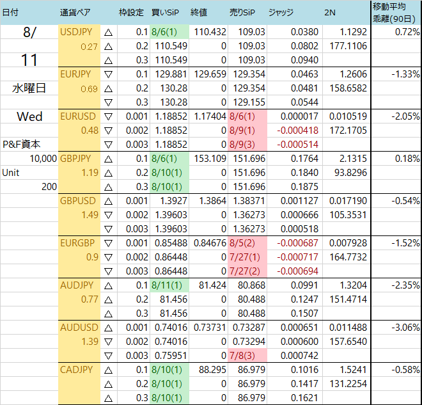
Task: Select the 売りSiP column header
Action: click(242, 12)
